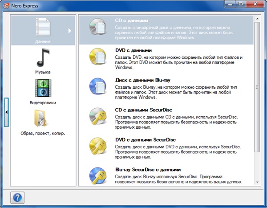Click description 'Создать диск с данными CD'

[x=176, y=122]
